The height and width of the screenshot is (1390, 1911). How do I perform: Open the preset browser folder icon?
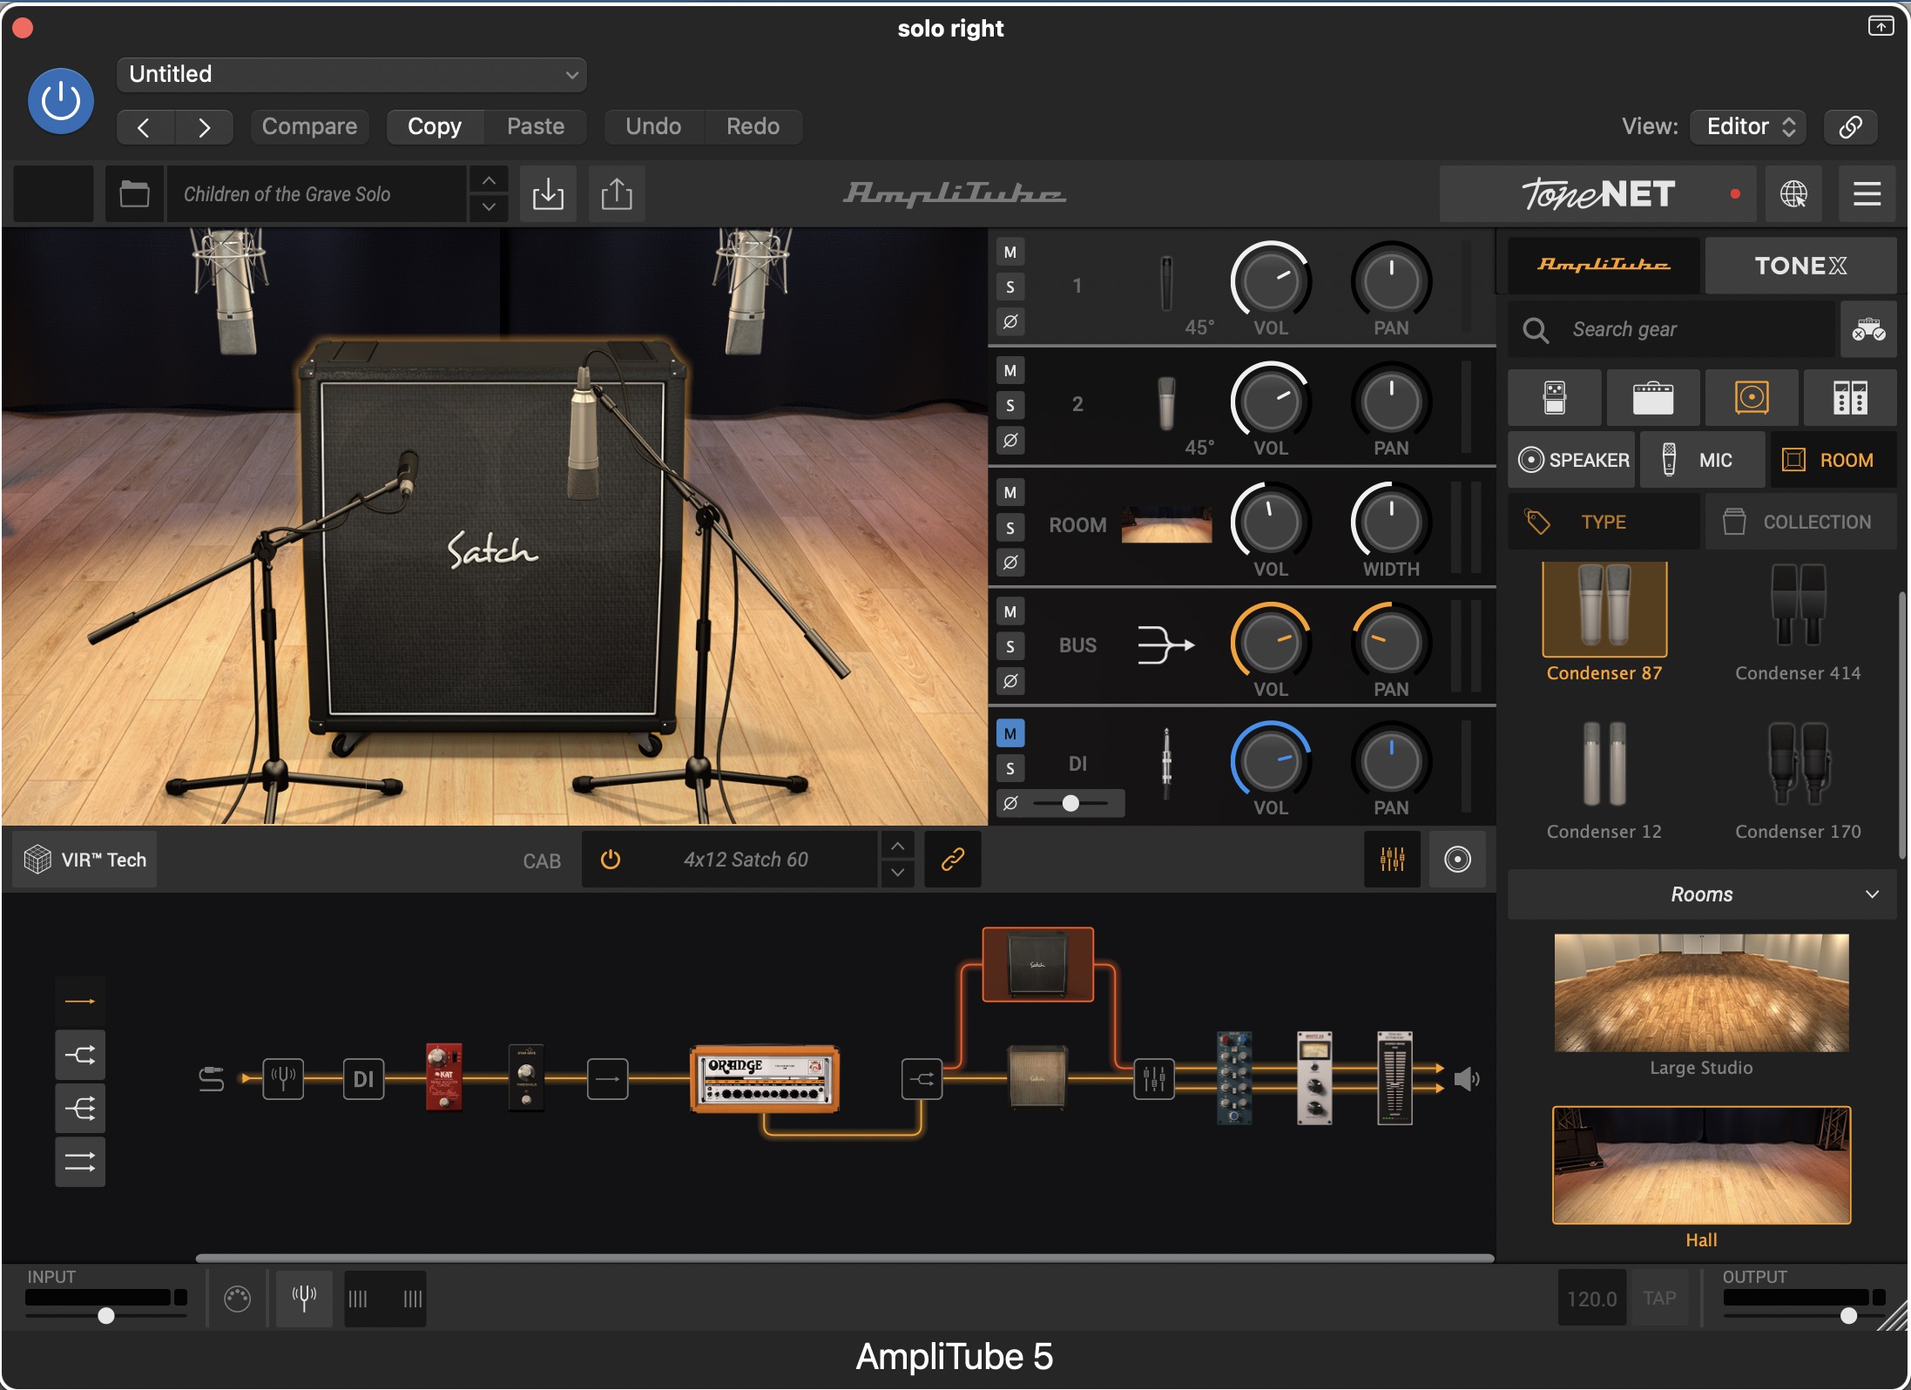click(x=134, y=193)
